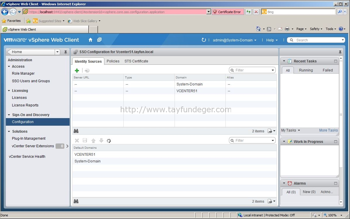Image resolution: width=350 pixels, height=219 pixels.
Task: Click the Internet Explorer Back button
Action: click(5, 12)
